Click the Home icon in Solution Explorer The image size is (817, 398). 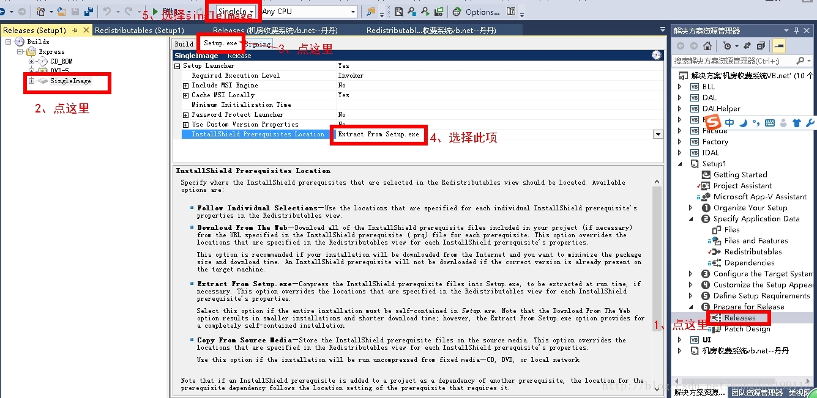click(707, 46)
